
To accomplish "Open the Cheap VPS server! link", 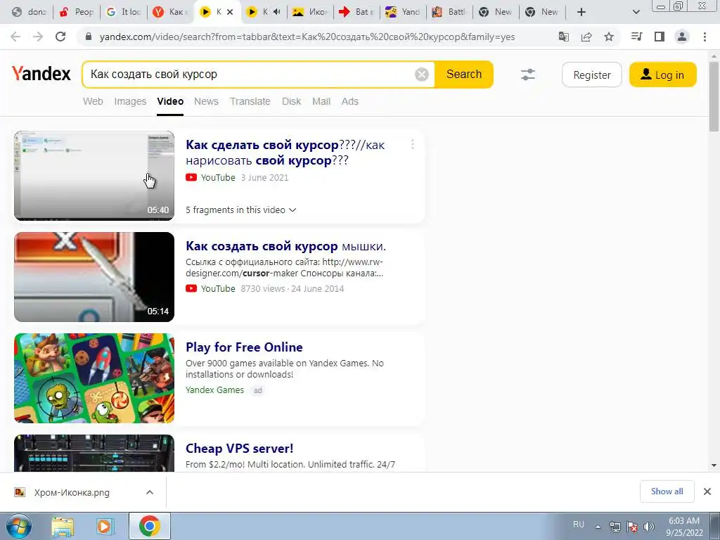I will (x=239, y=448).
